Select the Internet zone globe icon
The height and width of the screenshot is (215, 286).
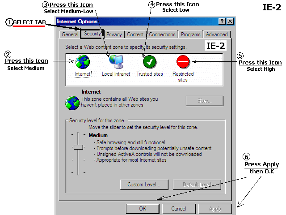(83, 62)
